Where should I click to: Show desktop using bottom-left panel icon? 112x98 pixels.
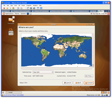[3, 92]
